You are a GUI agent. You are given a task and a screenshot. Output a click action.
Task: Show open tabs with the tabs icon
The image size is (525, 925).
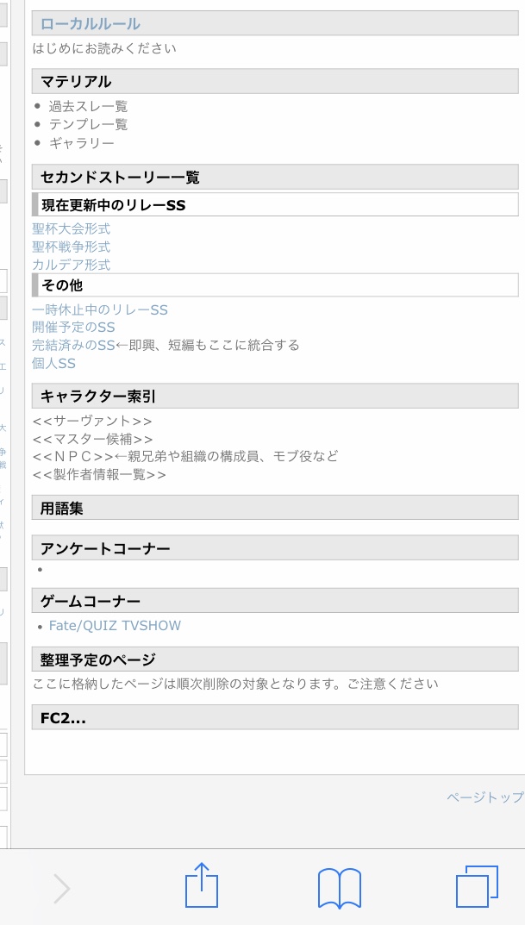click(477, 887)
